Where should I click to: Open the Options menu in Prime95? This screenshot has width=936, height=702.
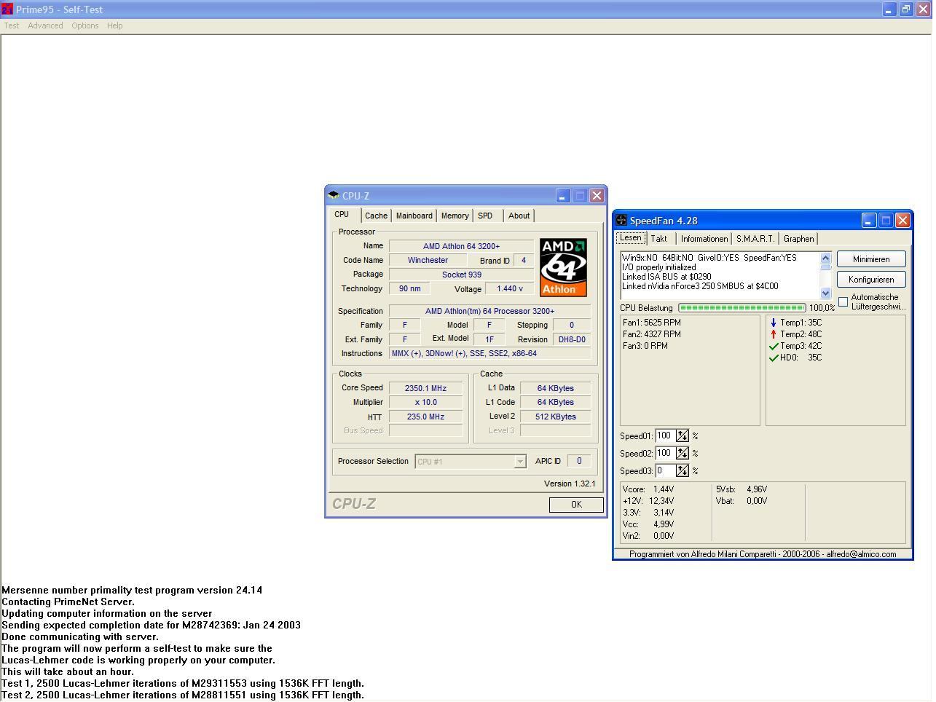pyautogui.click(x=84, y=25)
